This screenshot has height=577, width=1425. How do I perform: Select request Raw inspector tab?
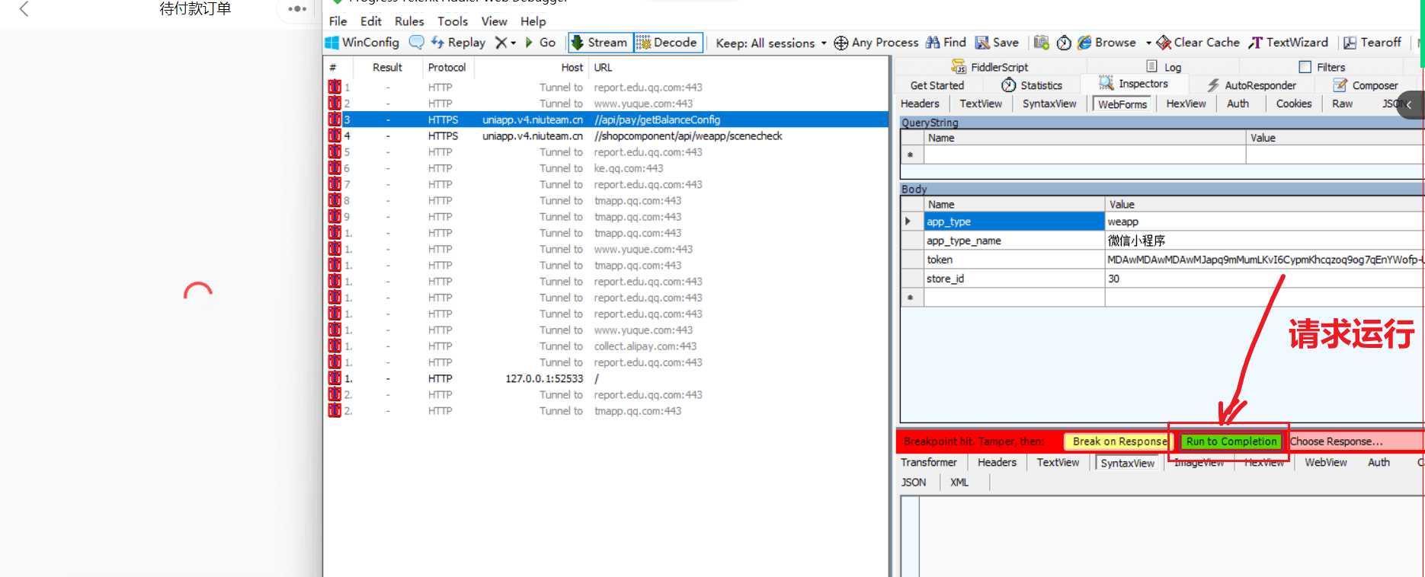(x=1342, y=104)
